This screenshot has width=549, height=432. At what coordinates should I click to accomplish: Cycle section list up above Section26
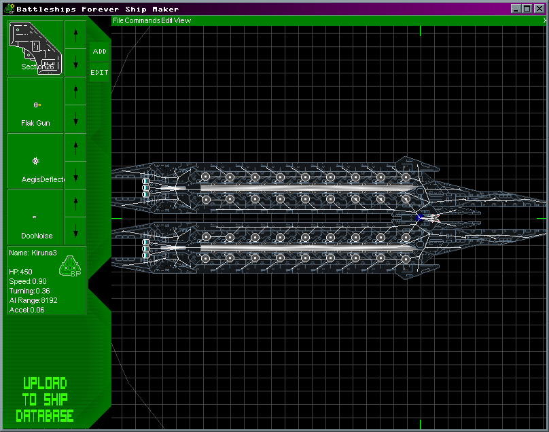75,35
